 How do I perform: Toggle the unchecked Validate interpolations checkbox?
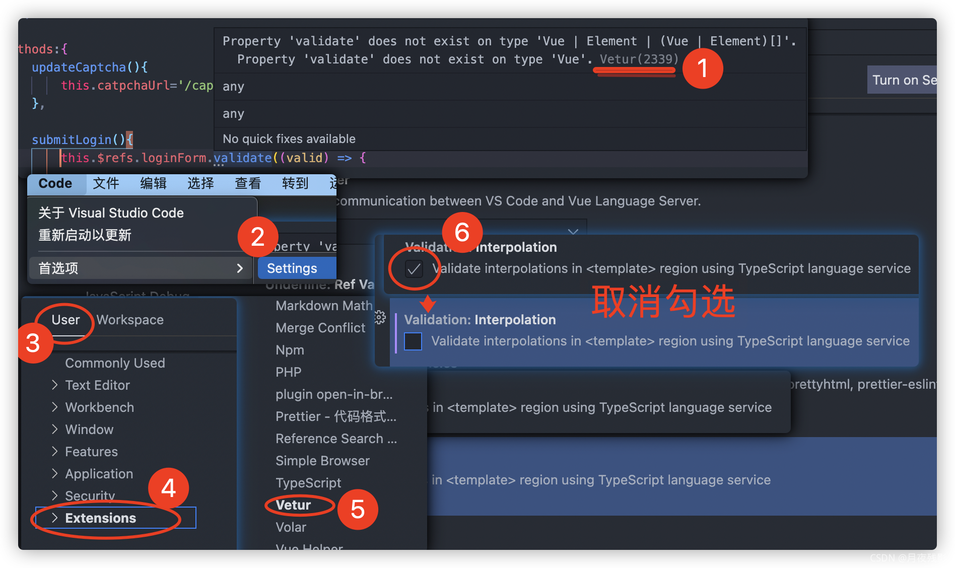pyautogui.click(x=413, y=341)
